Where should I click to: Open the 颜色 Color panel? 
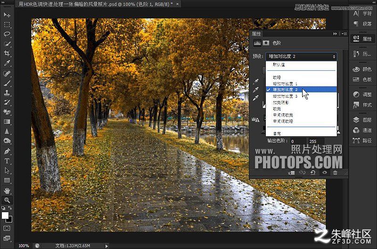pyautogui.click(x=362, y=69)
